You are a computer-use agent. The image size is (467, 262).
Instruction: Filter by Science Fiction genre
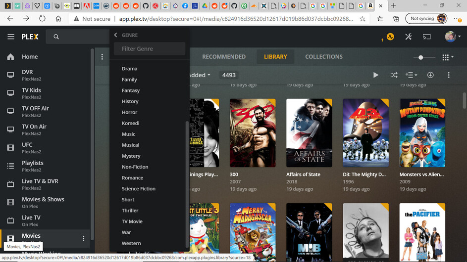(x=139, y=188)
